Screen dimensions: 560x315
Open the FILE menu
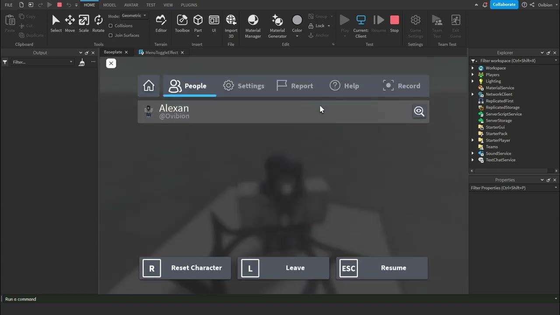pos(9,5)
